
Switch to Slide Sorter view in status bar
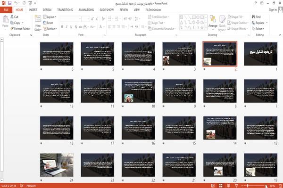pos(221,186)
